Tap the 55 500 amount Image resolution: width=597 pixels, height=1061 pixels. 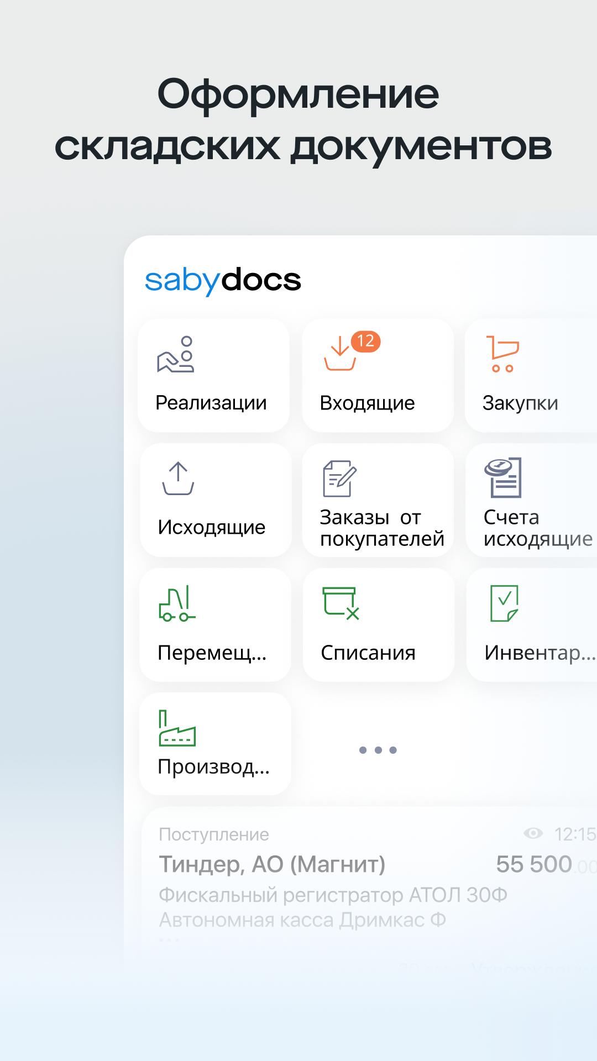(534, 864)
